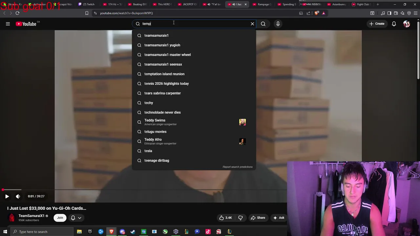The height and width of the screenshot is (236, 420).
Task: Open the YouTube hamburger guide menu
Action: pos(8,24)
